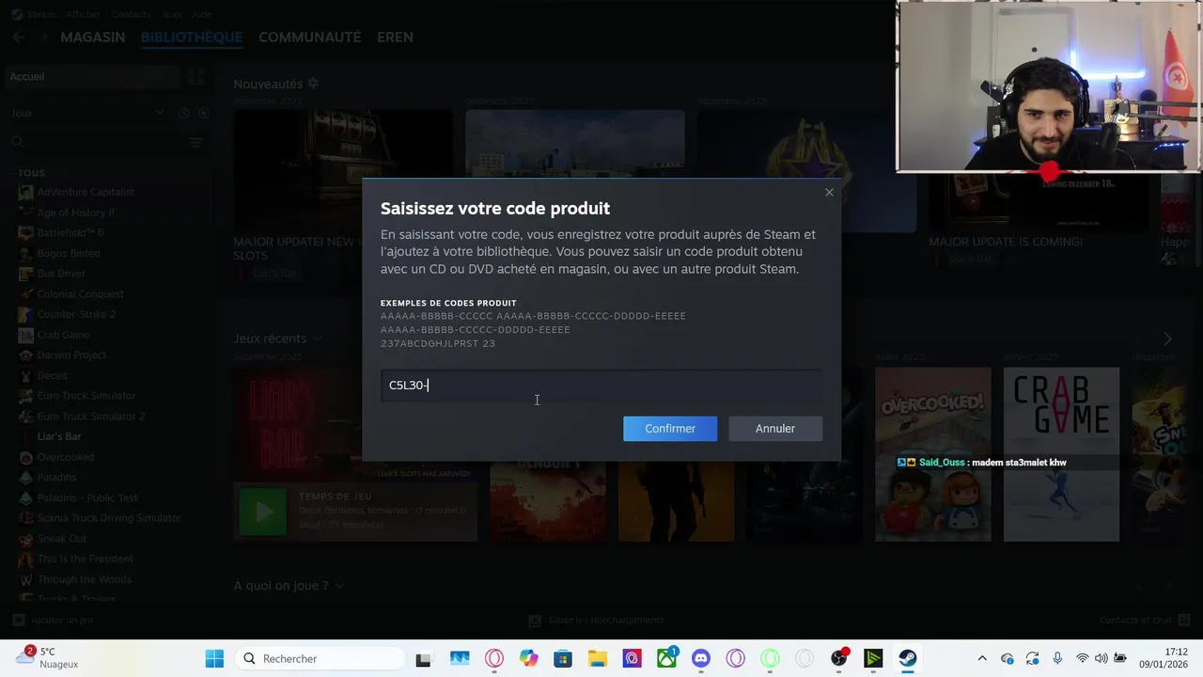The height and width of the screenshot is (677, 1203).
Task: Open OBS Studio from the taskbar
Action: pos(838,658)
